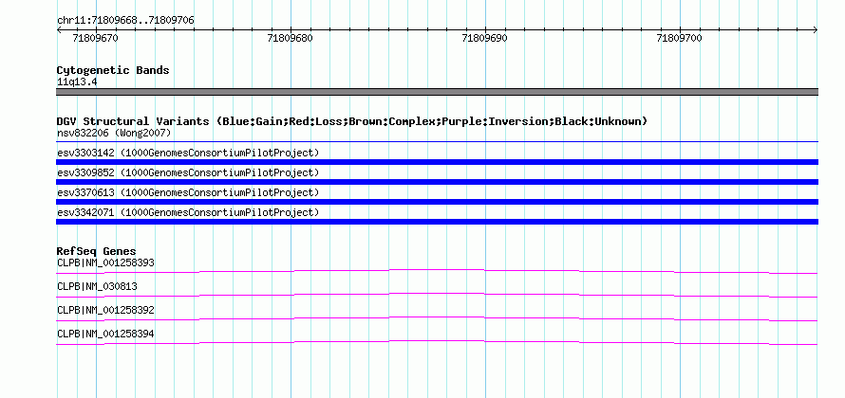Click ruler position 71809690
This screenshot has width=845, height=398.
point(484,38)
